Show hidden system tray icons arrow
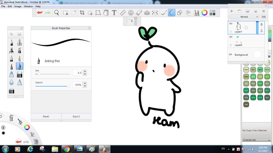This screenshot has height=153, width=273. coord(228,149)
